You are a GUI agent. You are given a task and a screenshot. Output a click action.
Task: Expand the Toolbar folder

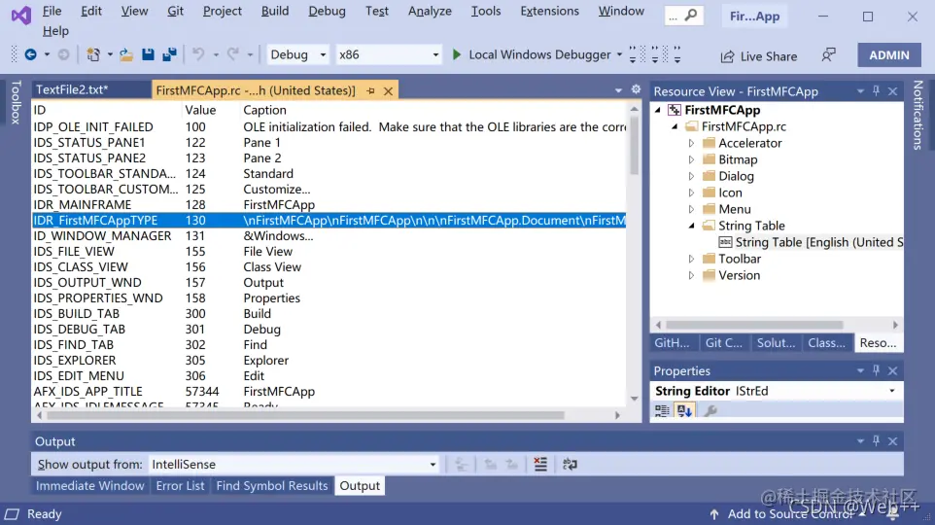[691, 259]
